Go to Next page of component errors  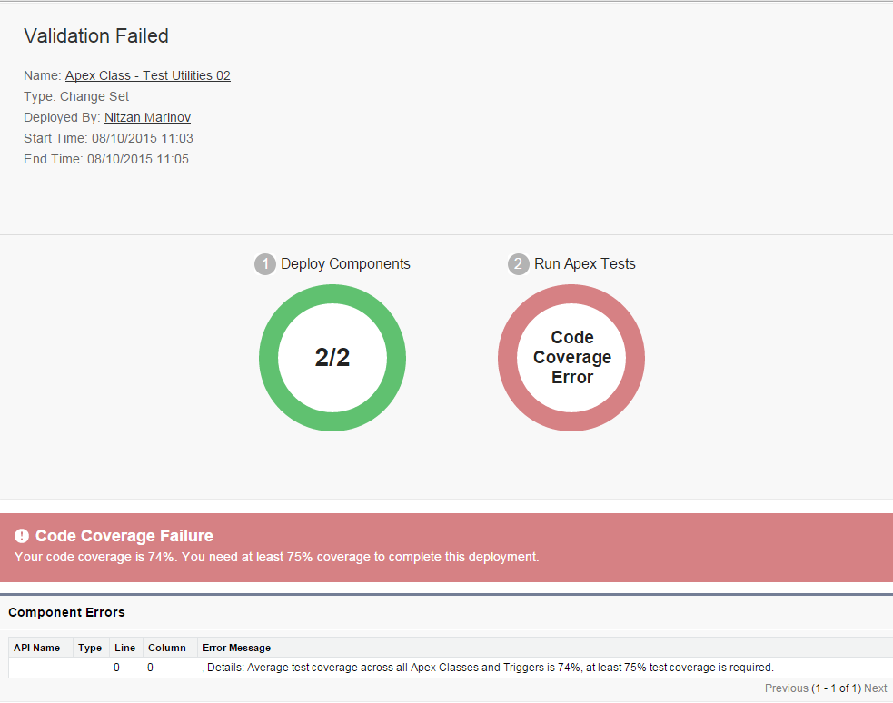tap(875, 688)
